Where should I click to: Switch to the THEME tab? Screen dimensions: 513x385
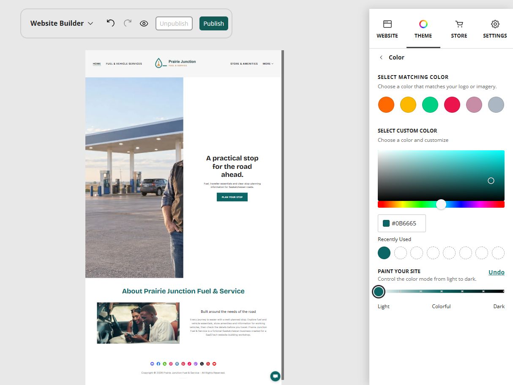pyautogui.click(x=423, y=29)
